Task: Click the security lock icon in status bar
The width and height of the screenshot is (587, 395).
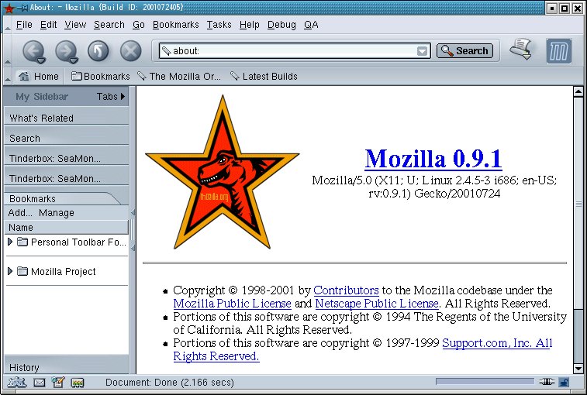Action: 564,382
